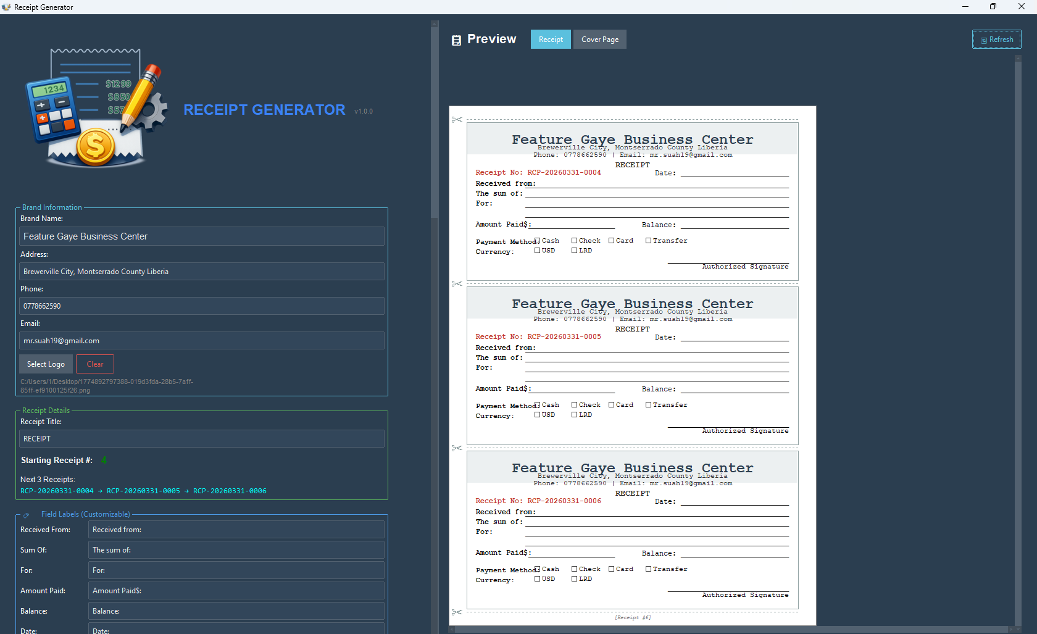Clear the selected brand logo
Viewport: 1037px width, 634px height.
tap(94, 364)
